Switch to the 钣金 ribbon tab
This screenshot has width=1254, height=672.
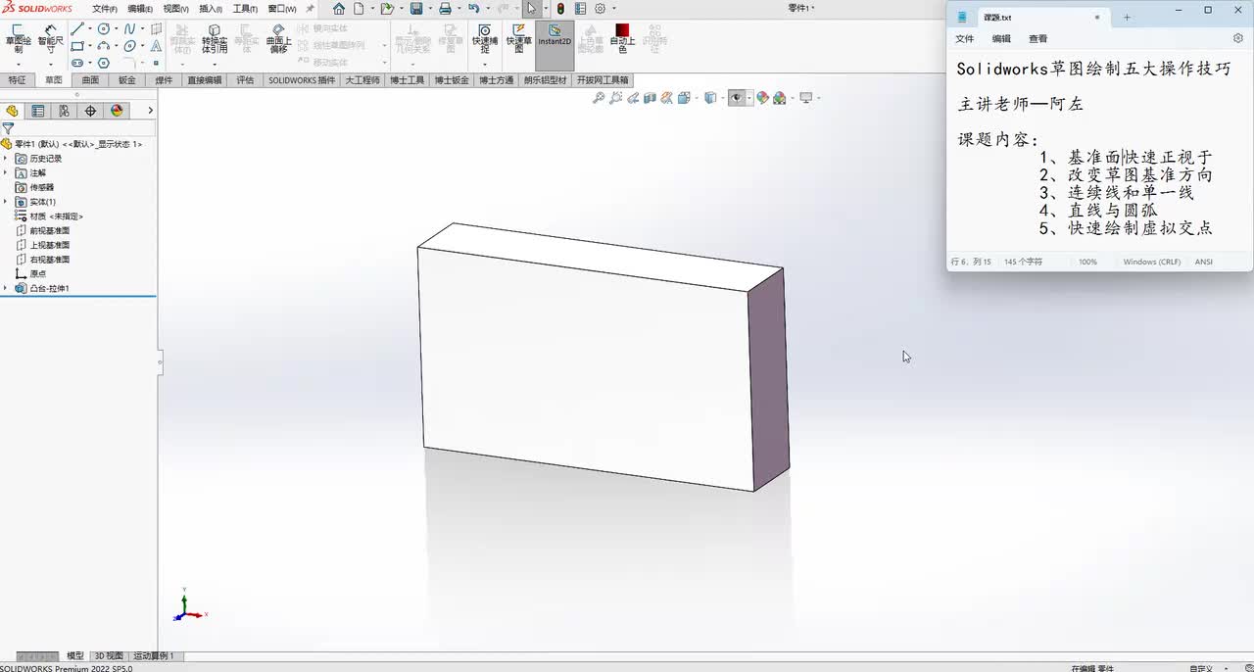point(127,80)
